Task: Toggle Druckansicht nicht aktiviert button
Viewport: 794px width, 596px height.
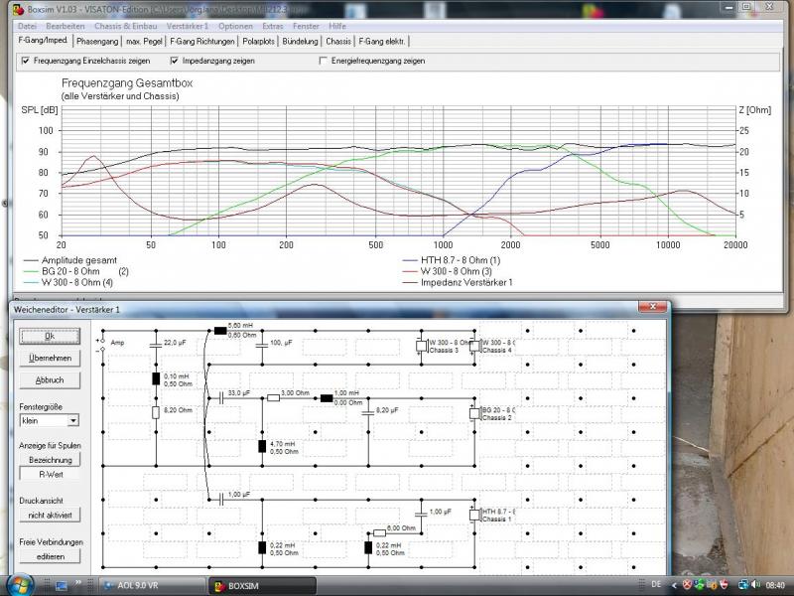Action: (51, 515)
